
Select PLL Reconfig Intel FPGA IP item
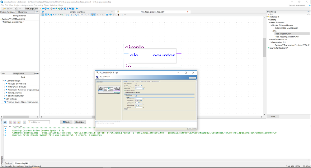coord(287,37)
